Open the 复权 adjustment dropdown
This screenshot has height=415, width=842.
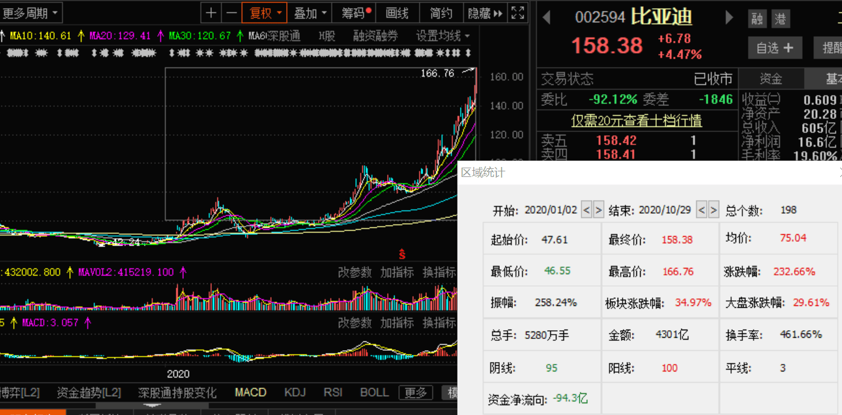tap(264, 12)
